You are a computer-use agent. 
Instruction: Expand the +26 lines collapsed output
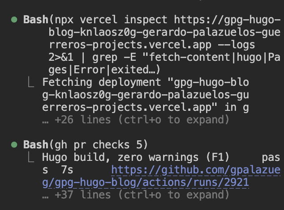tap(136, 120)
